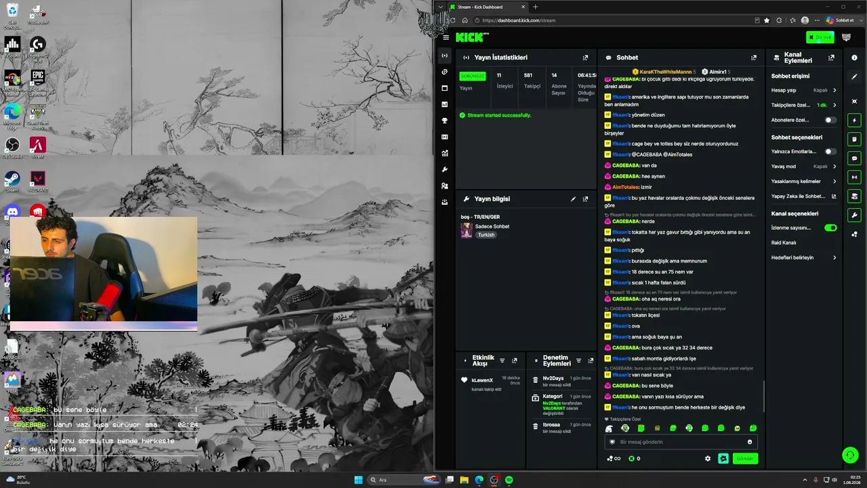
Task: Pop out the Etkinlik Akışı panel
Action: tap(514, 361)
